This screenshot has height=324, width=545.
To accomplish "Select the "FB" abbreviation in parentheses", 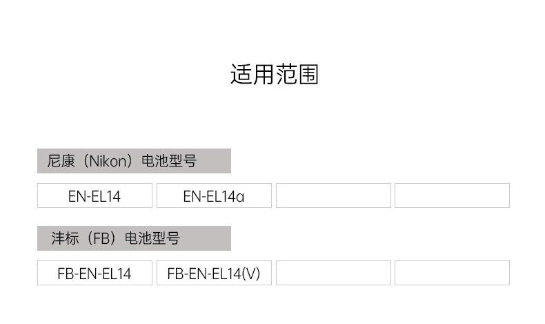I will pyautogui.click(x=101, y=238).
